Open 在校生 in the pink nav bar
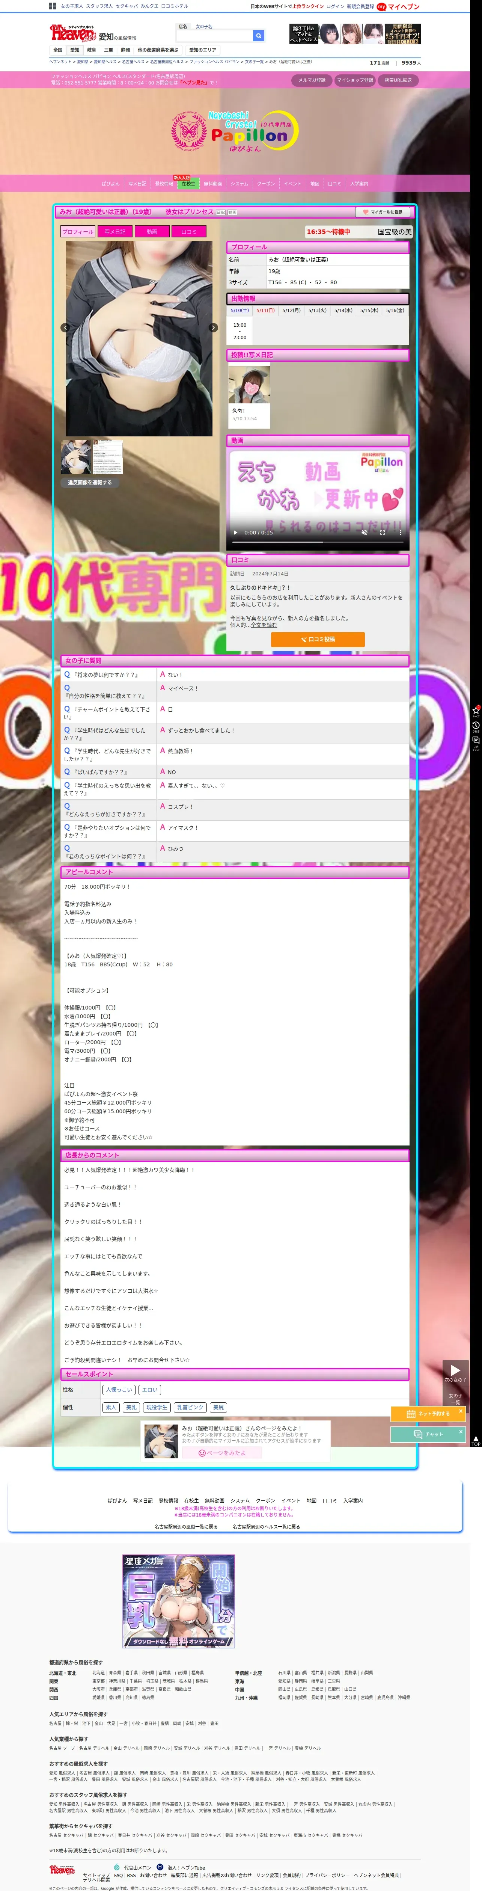Viewport: 482px width, 1891px height. (188, 184)
